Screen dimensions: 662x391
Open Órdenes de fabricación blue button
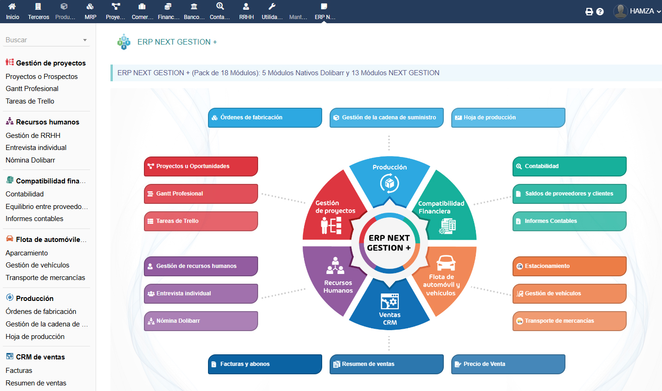click(x=265, y=117)
